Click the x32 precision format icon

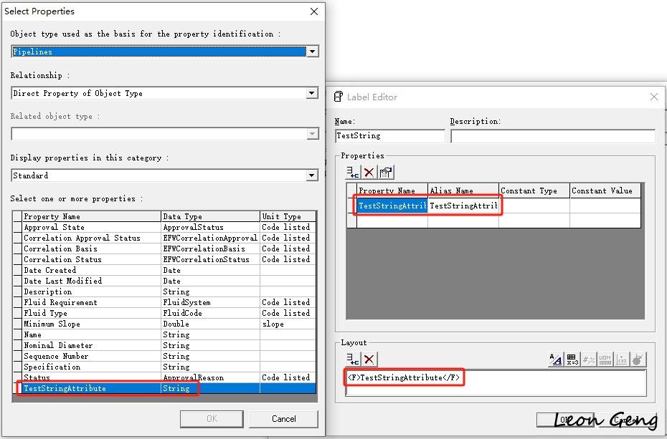pos(622,360)
